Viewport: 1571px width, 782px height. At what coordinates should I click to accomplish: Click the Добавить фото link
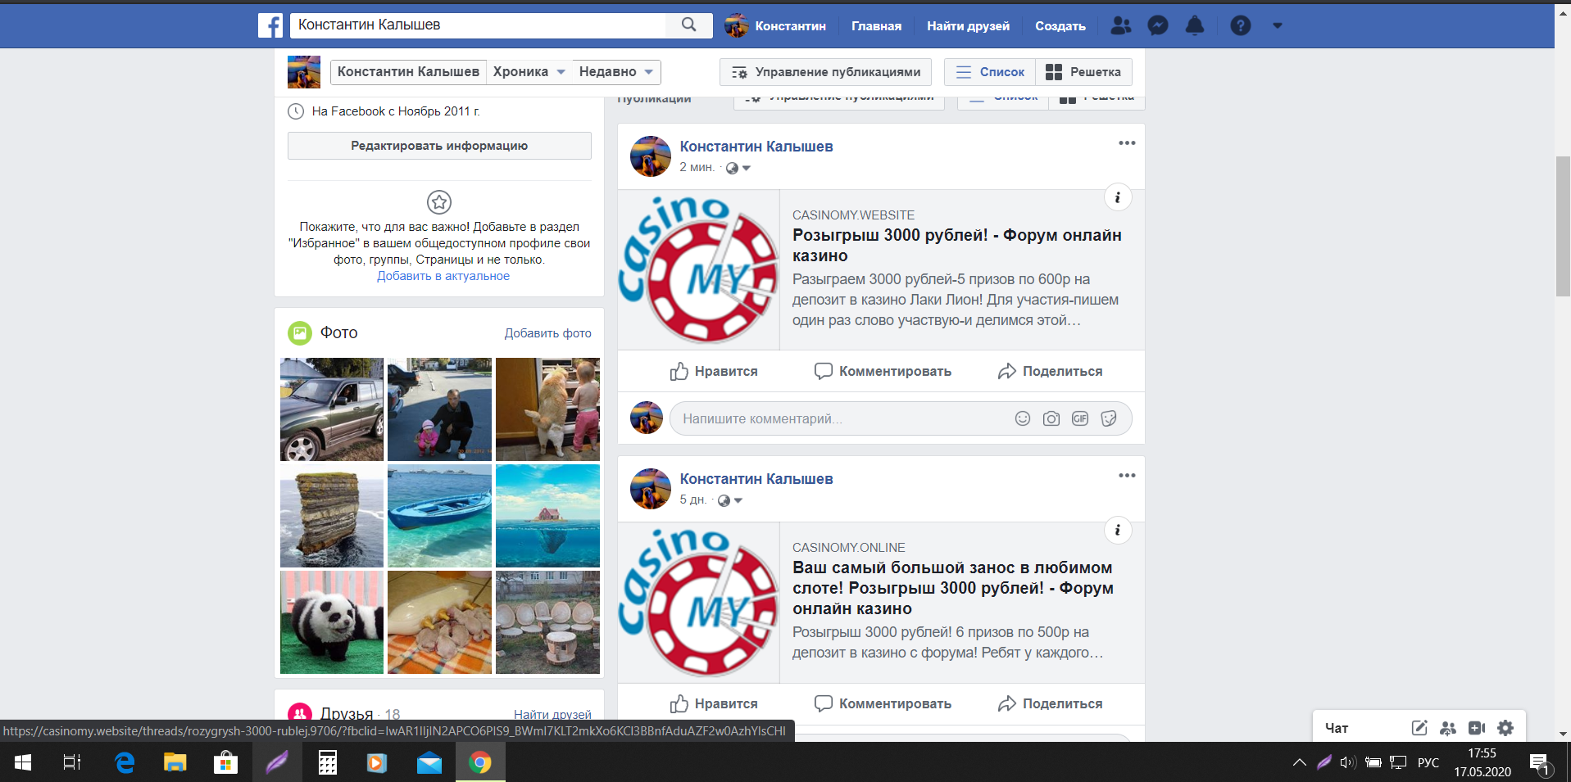[547, 333]
